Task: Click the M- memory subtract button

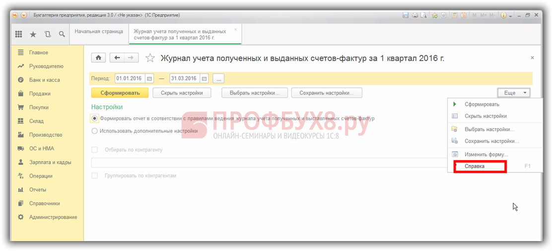Action: (x=492, y=15)
